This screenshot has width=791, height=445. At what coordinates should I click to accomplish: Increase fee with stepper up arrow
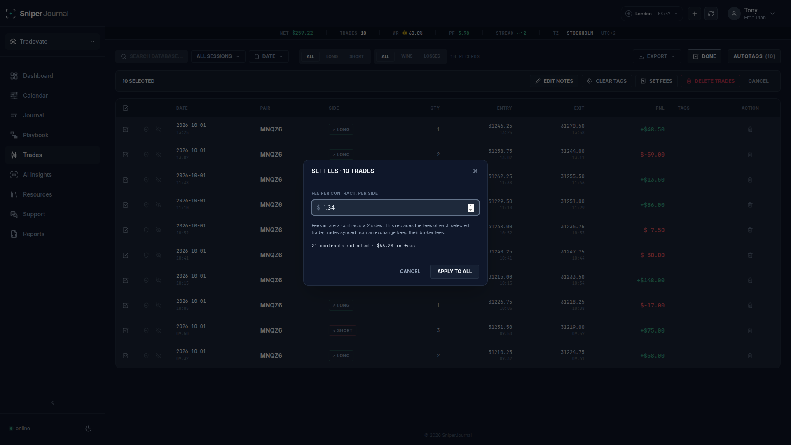coord(470,206)
